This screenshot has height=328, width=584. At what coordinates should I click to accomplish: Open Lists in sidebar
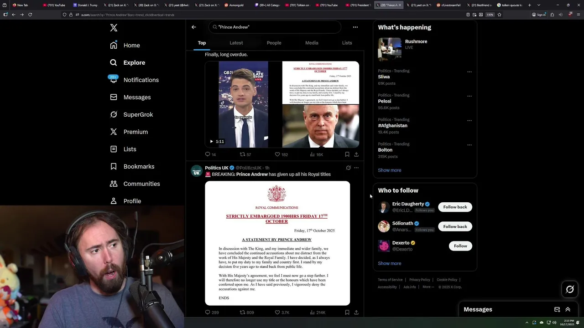pyautogui.click(x=123, y=149)
